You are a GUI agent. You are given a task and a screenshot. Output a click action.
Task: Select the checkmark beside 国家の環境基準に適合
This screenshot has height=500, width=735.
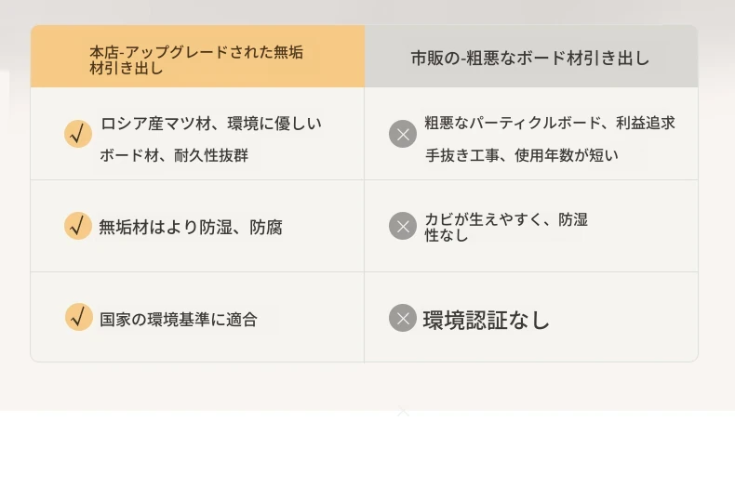(x=79, y=317)
